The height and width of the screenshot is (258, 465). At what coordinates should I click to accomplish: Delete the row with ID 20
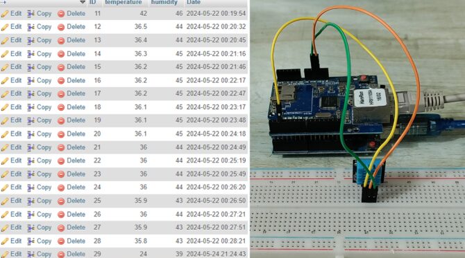point(71,134)
